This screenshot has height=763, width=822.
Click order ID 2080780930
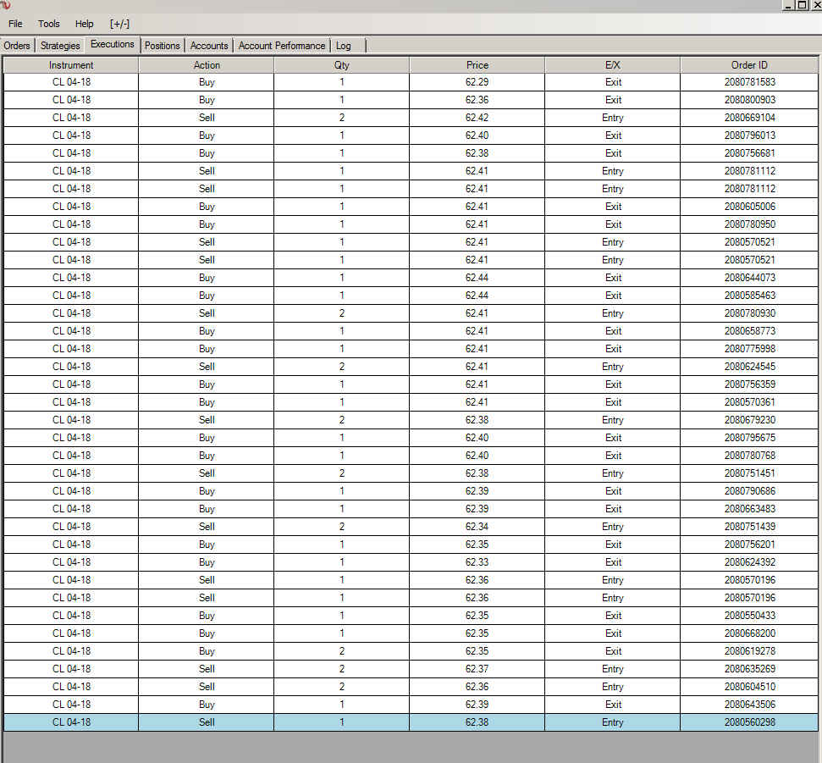point(750,313)
